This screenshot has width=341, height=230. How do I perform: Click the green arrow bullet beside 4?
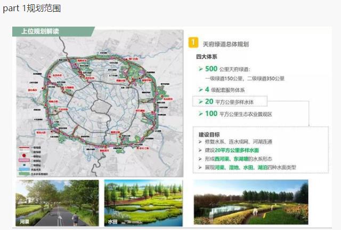point(201,89)
